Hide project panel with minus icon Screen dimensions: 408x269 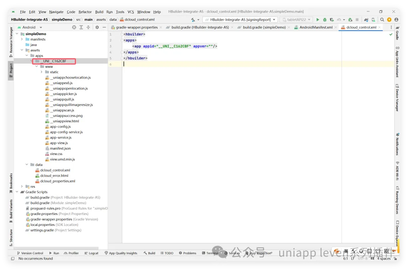click(x=104, y=27)
